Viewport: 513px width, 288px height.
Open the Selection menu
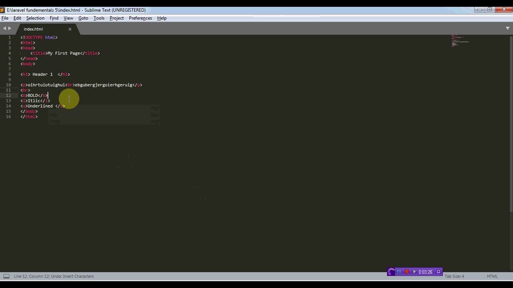[35, 18]
